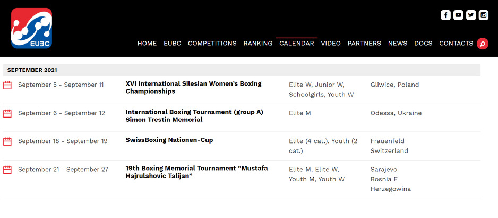Click calendar icon beside September 21 - September 27

[x=7, y=170]
